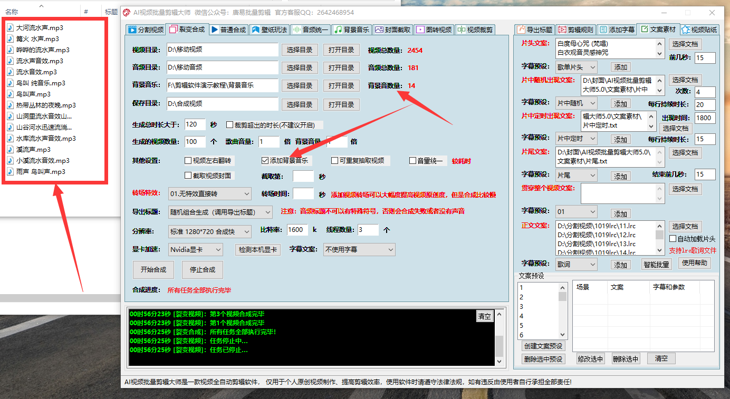Click the 使用帮助 button
Image resolution: width=730 pixels, height=399 pixels.
pos(695,262)
